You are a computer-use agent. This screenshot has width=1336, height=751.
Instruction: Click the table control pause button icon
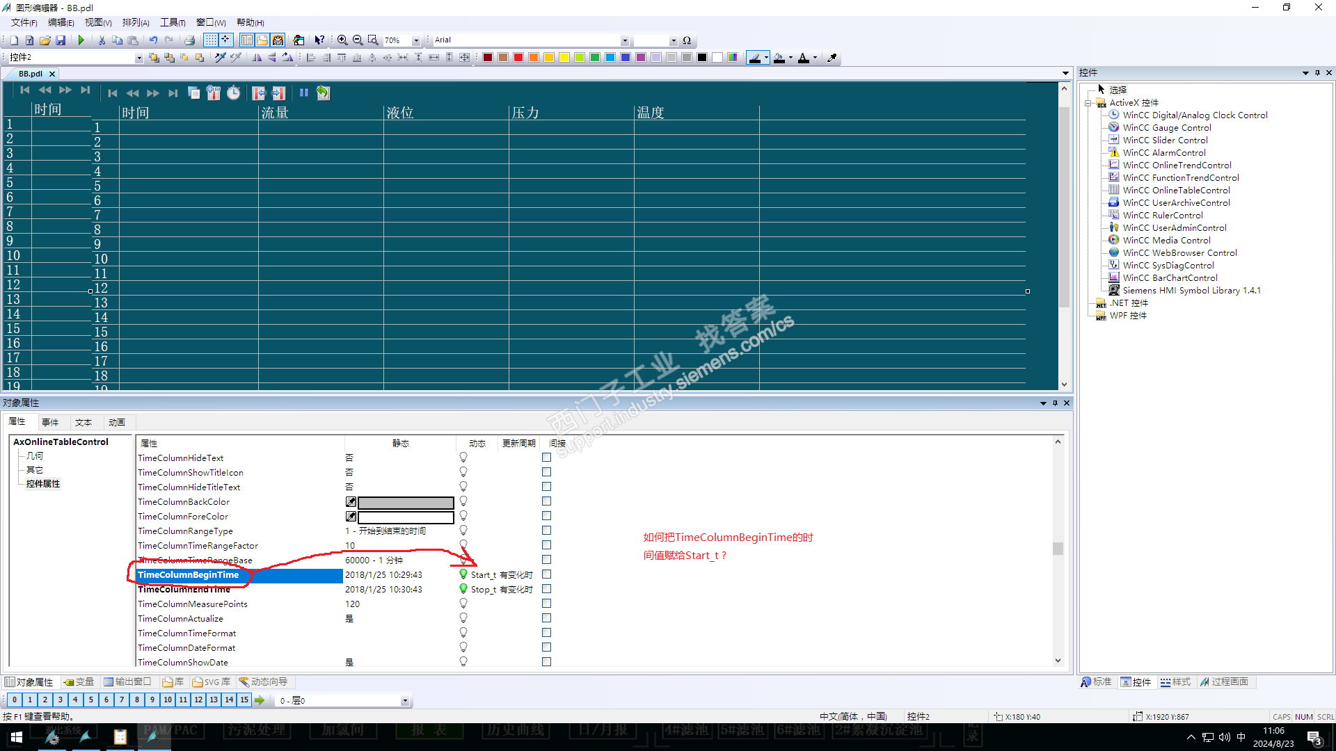pos(304,92)
